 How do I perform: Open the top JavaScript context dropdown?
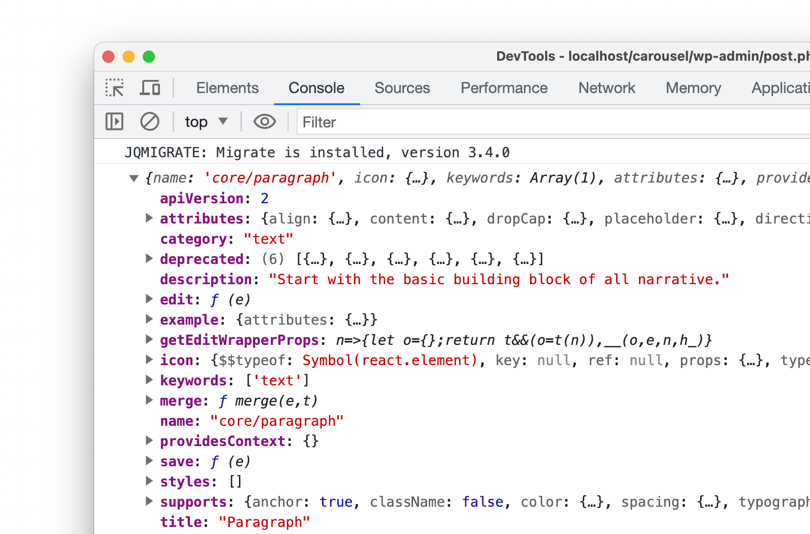[x=207, y=122]
